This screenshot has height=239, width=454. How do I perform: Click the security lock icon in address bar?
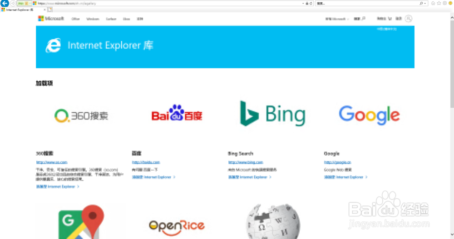click(x=307, y=4)
